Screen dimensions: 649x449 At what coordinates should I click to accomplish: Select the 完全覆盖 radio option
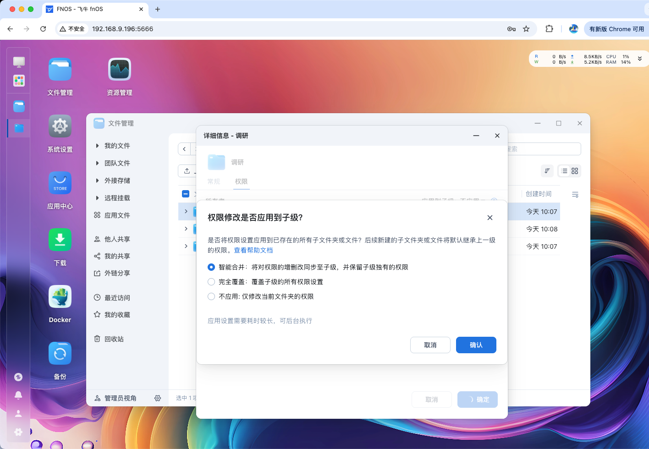tap(211, 282)
